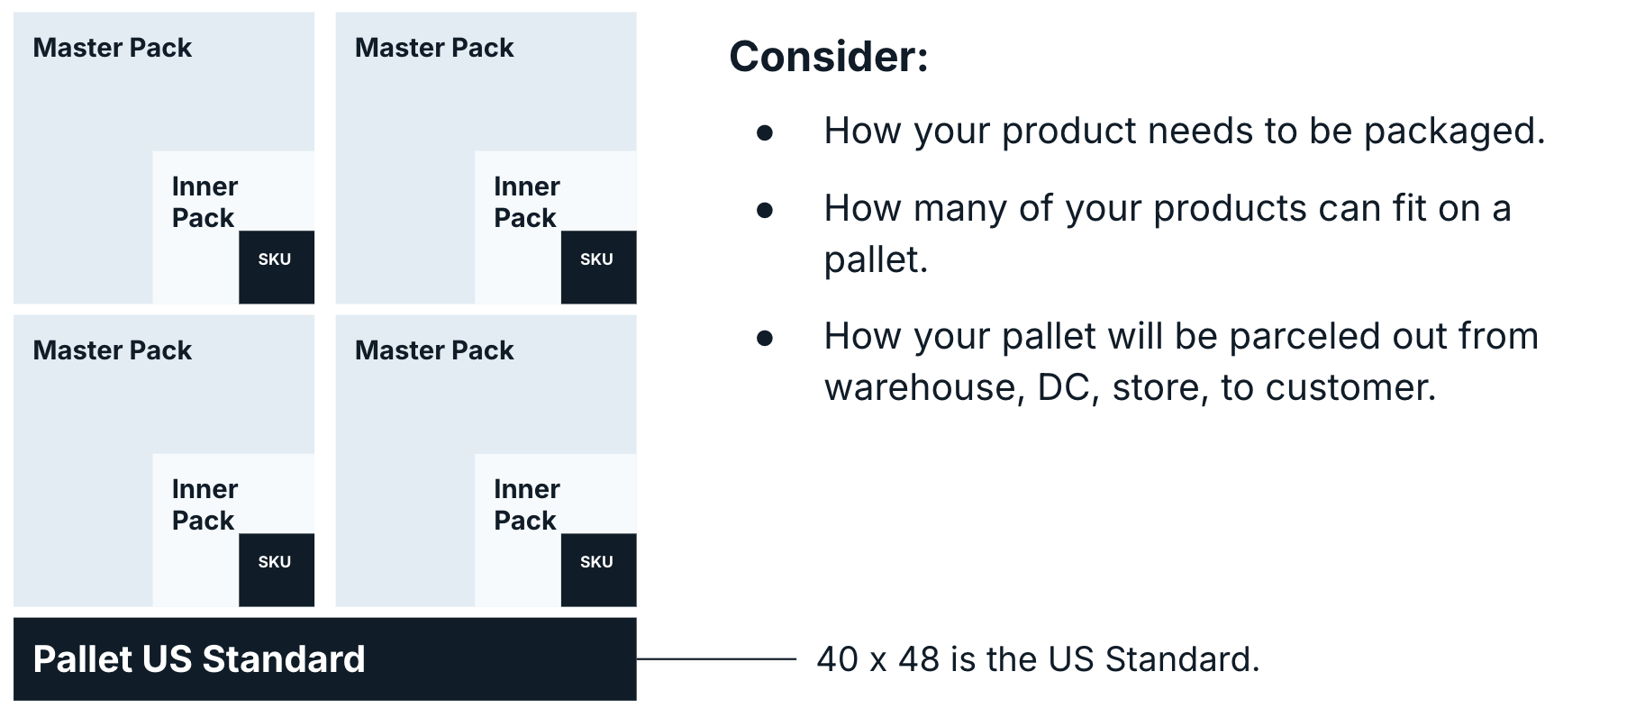
Task: Click the bullet dot before "How your product"
Action: pyautogui.click(x=765, y=133)
